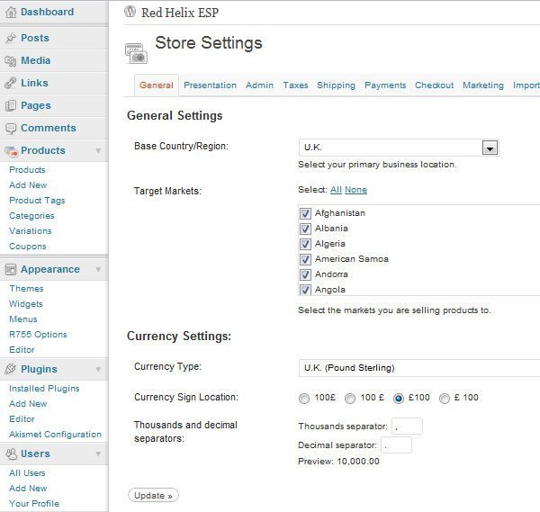The width and height of the screenshot is (540, 512).
Task: Open Themes under Appearance
Action: [x=26, y=289]
